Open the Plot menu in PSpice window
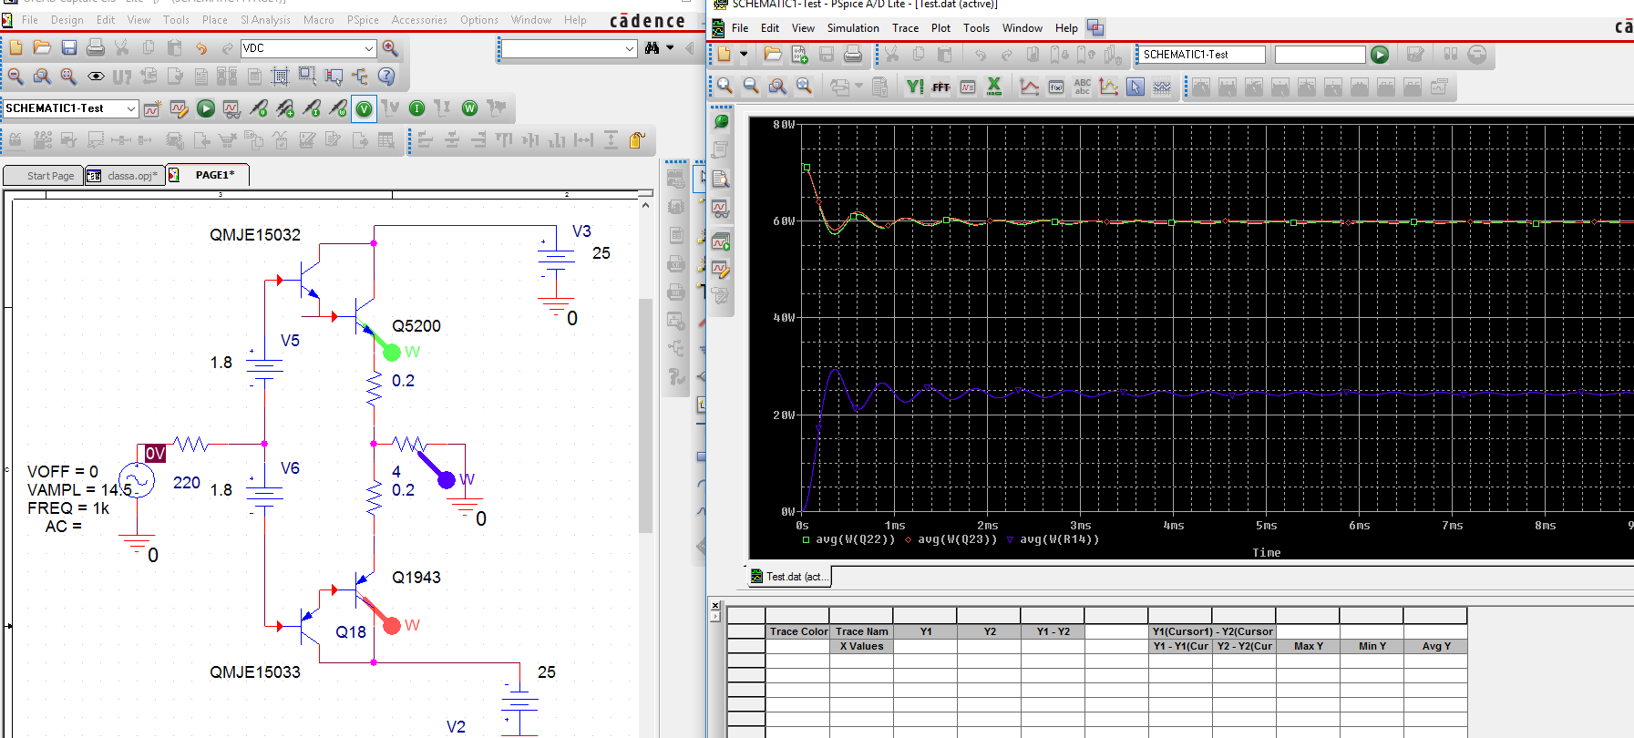This screenshot has width=1634, height=738. point(940,28)
